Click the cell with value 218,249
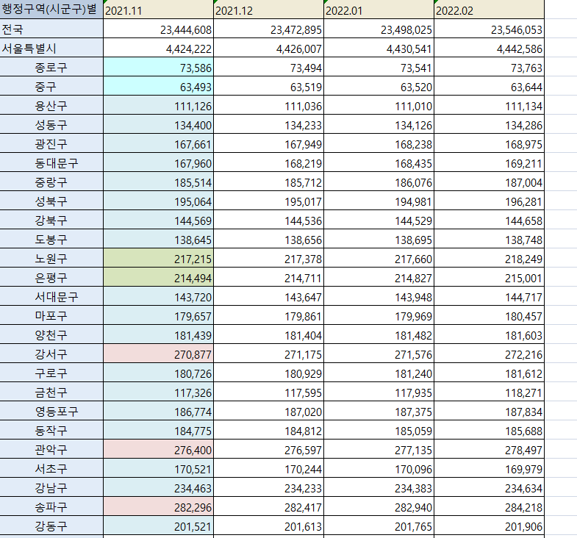The height and width of the screenshot is (538, 577). (490, 258)
